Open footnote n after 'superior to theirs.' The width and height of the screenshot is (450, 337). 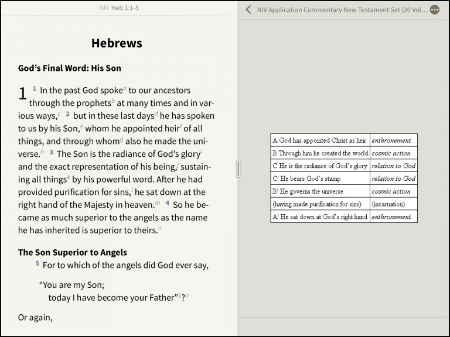coord(160,228)
